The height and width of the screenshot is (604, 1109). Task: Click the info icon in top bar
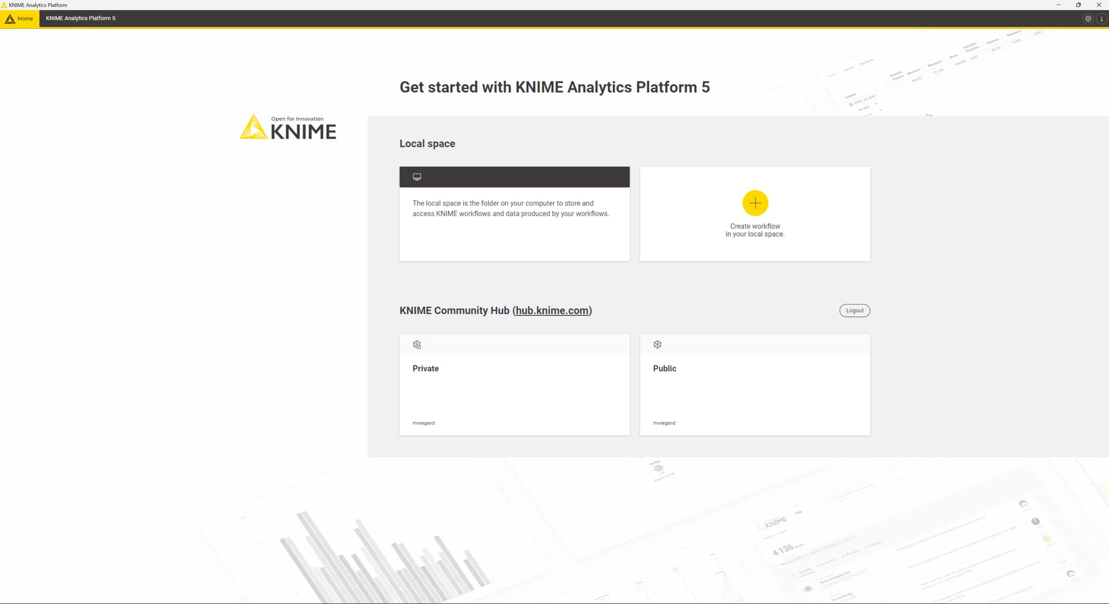(x=1101, y=18)
